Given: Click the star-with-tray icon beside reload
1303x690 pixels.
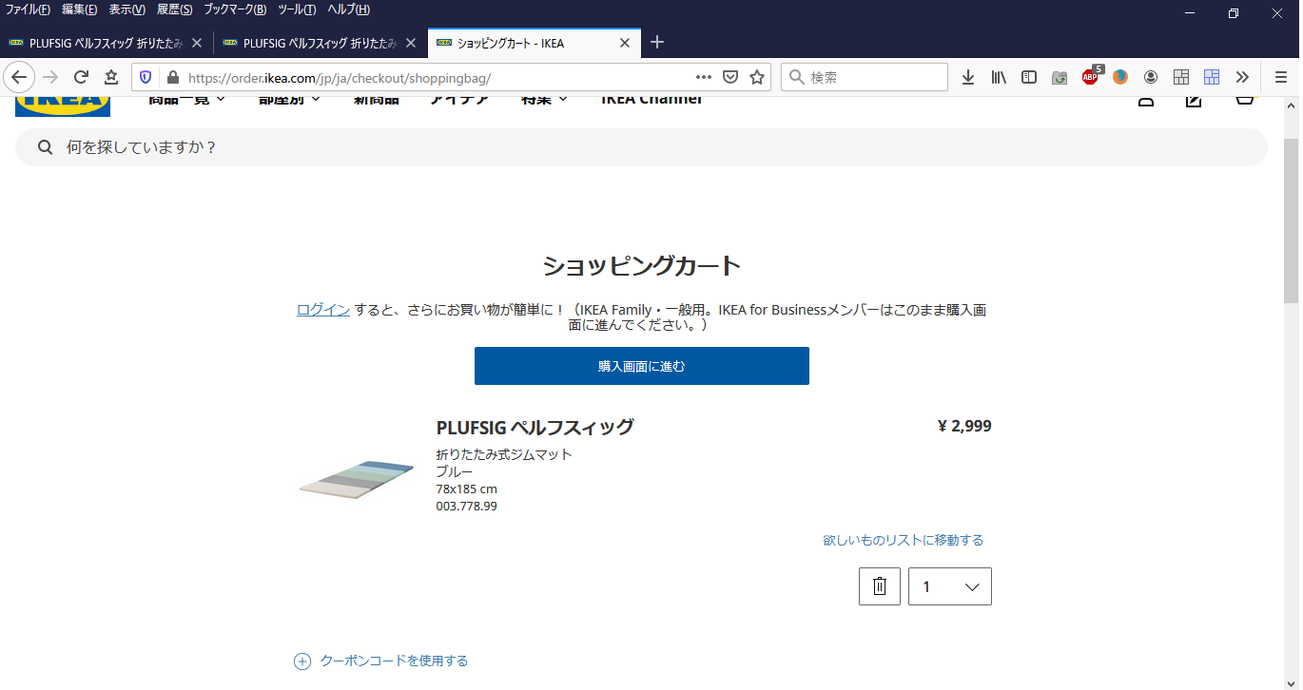Looking at the screenshot, I should [x=111, y=77].
